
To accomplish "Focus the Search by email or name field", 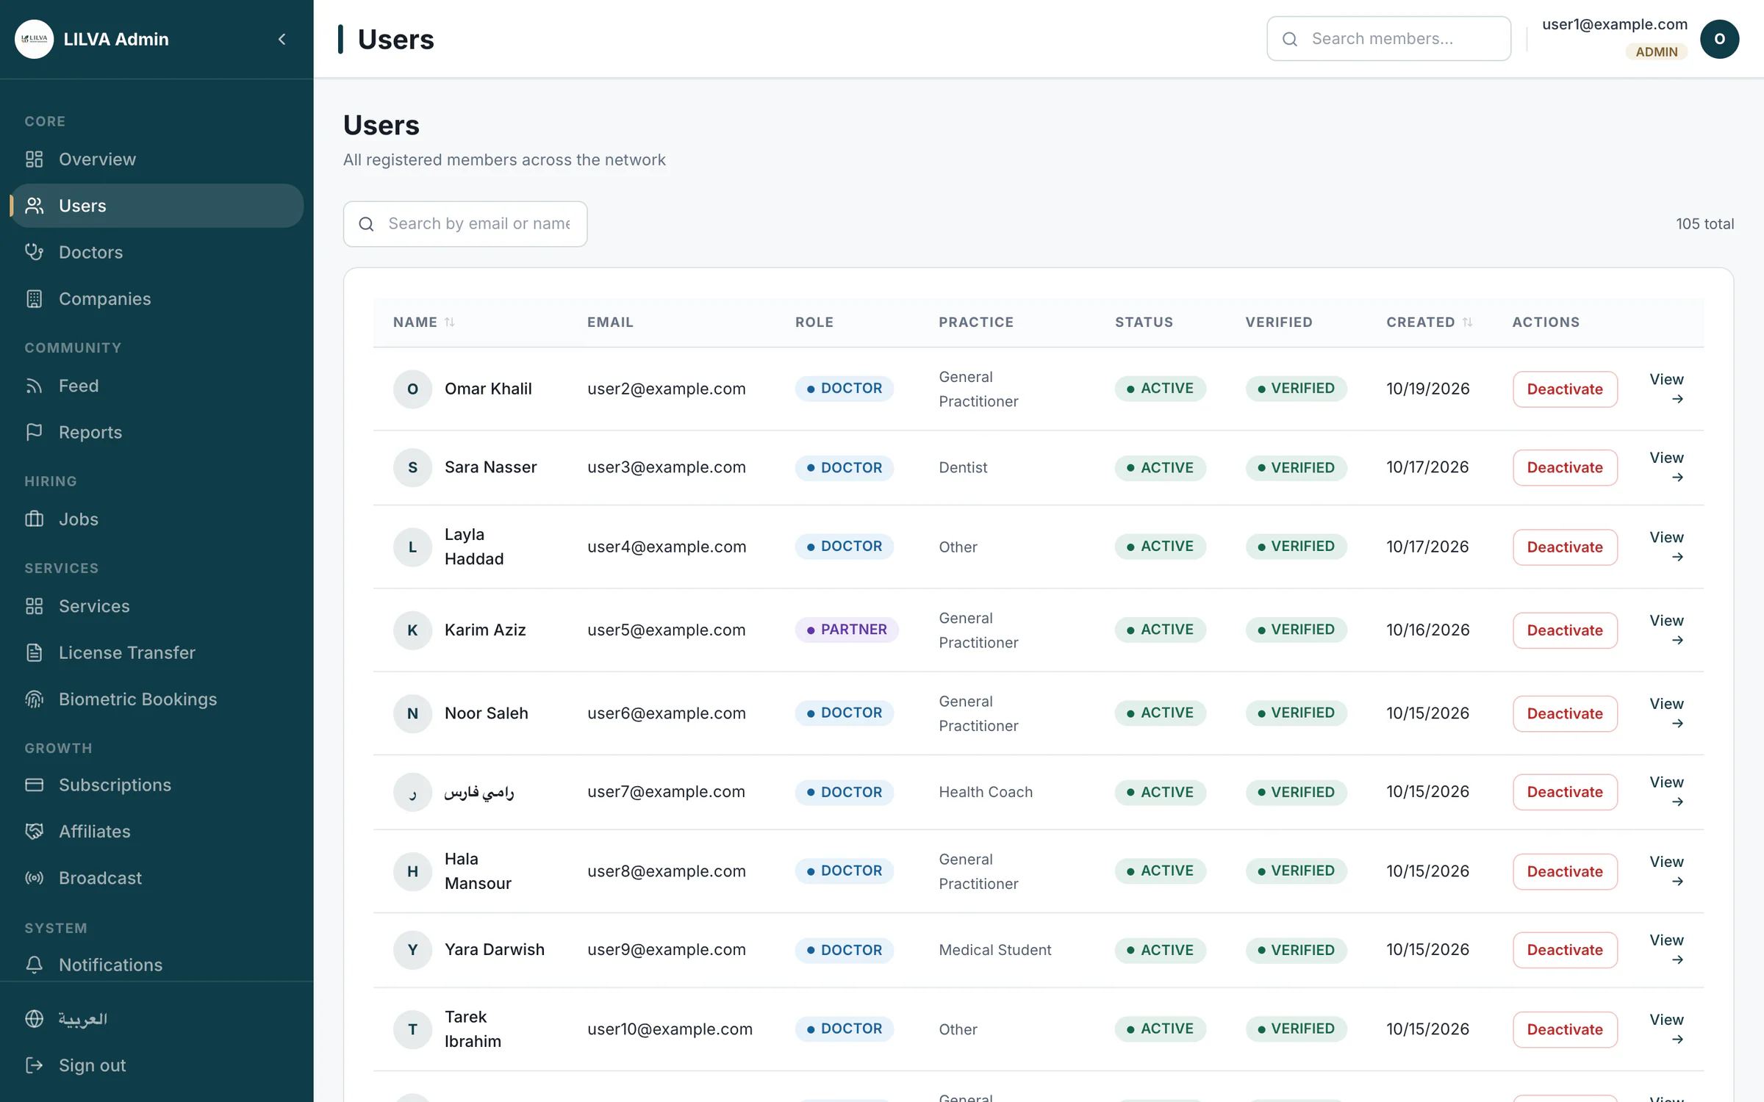I will point(465,224).
